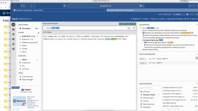Switch to the regex101 browser tab
This screenshot has width=198, height=111.
pyautogui.click(x=152, y=10)
